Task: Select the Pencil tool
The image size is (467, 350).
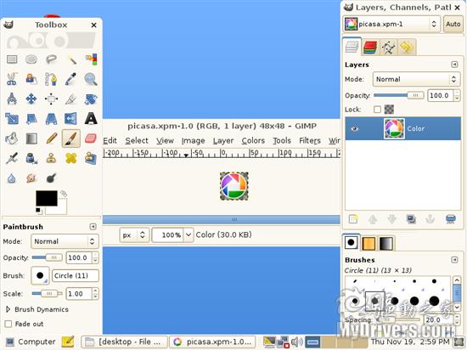Action: (51, 138)
